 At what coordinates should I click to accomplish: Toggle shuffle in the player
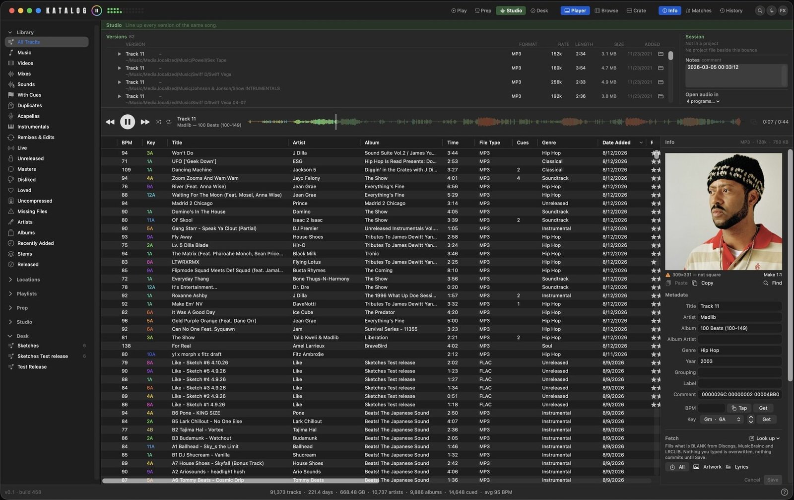point(158,122)
